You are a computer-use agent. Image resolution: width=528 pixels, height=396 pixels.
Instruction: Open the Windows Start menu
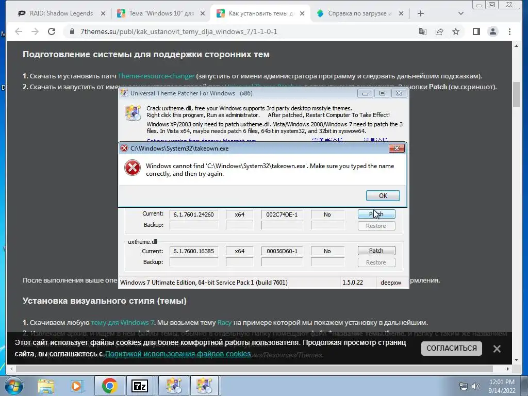click(x=13, y=386)
